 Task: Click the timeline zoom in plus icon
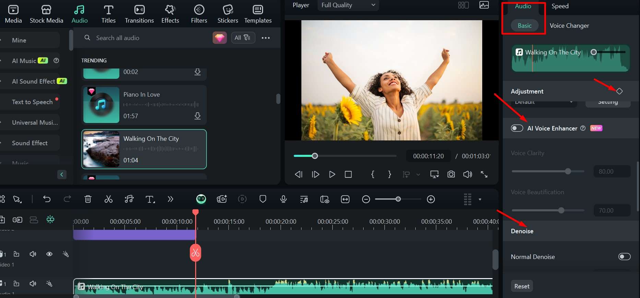point(431,199)
